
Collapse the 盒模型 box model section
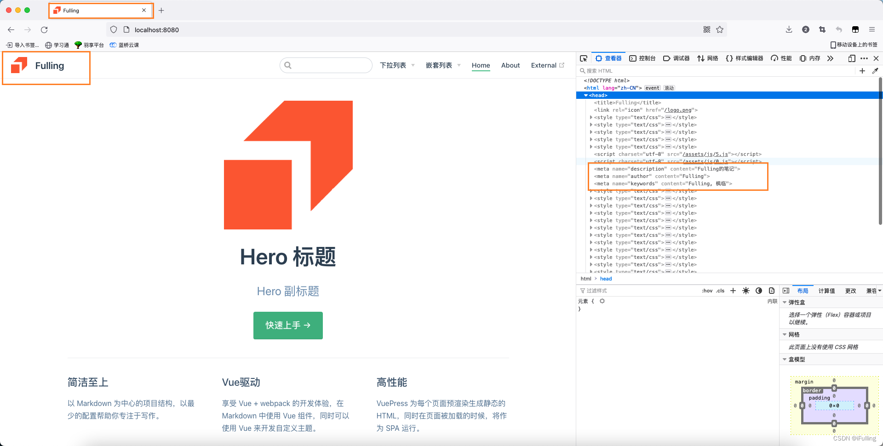[x=785, y=359]
